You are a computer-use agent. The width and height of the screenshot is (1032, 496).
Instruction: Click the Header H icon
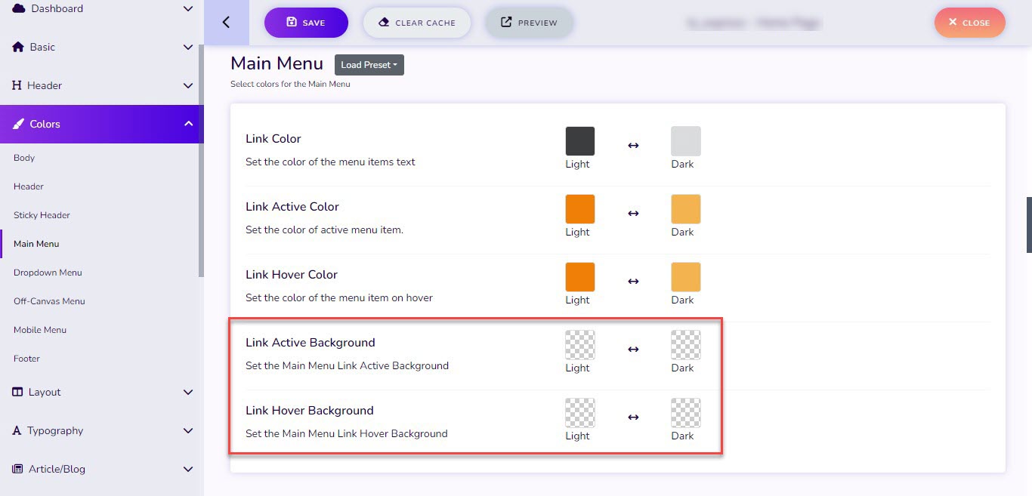(x=17, y=85)
